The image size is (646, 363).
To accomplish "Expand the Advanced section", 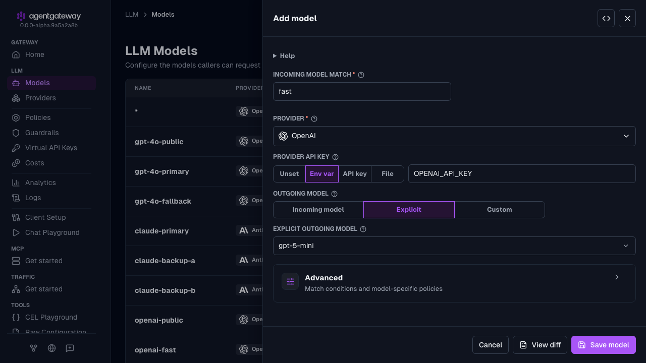I will click(454, 283).
